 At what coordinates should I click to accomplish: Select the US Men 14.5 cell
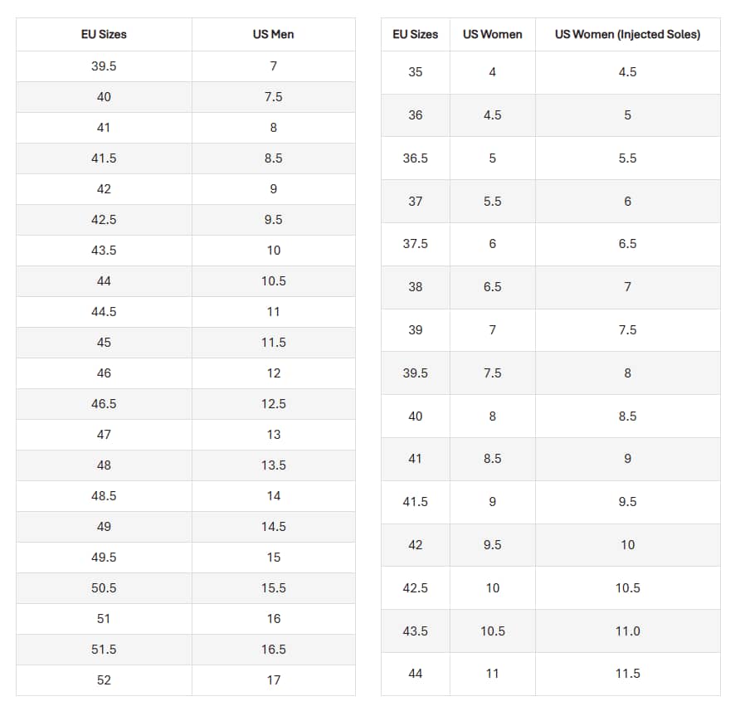click(273, 527)
